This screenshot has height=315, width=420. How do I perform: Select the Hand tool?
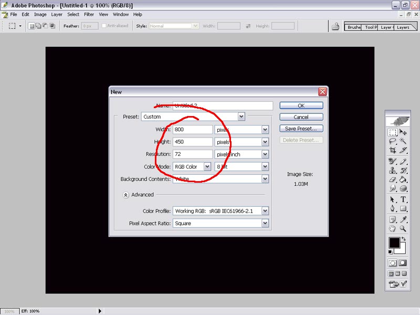coord(392,229)
